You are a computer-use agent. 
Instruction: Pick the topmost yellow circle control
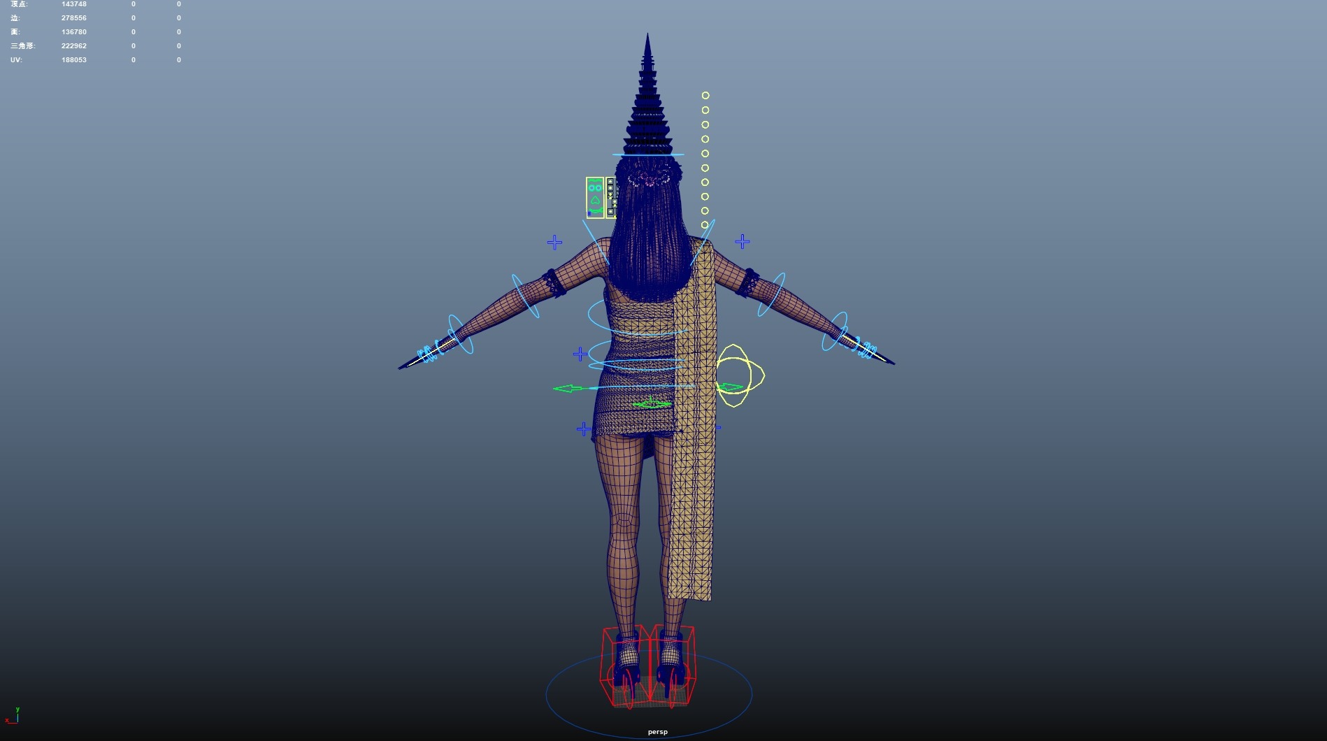(x=705, y=95)
